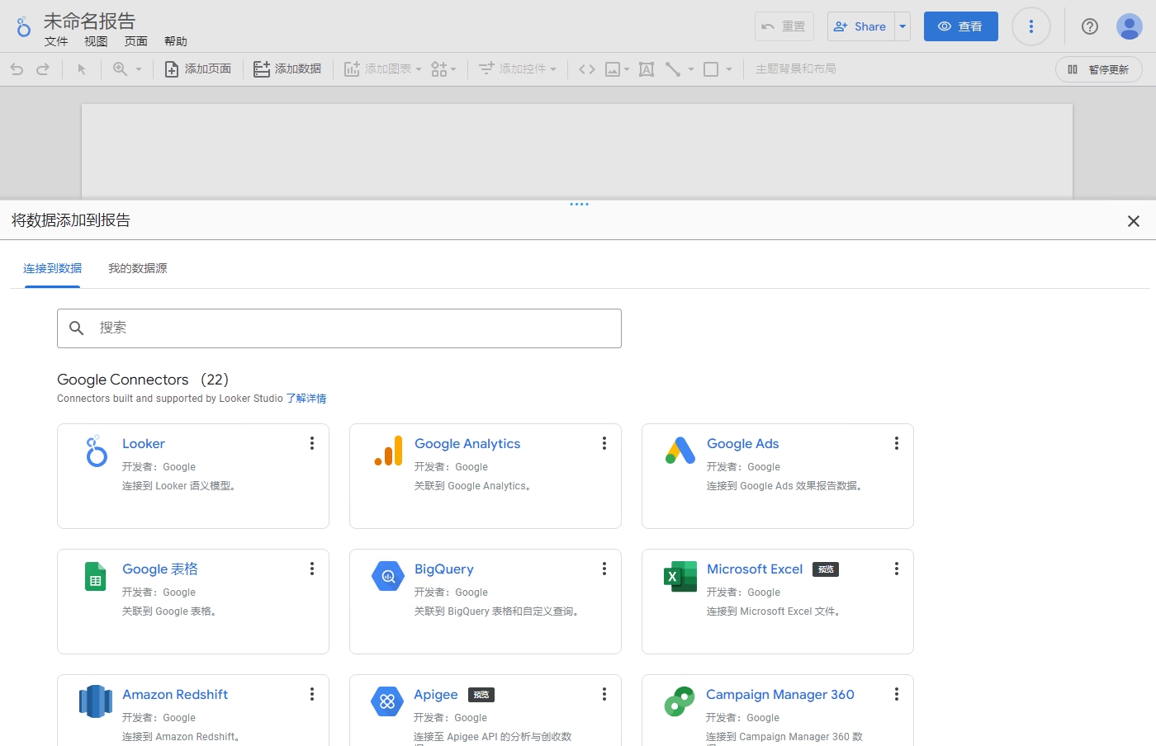
Task: Toggle 暂停更新 pause updates button
Action: [1099, 69]
